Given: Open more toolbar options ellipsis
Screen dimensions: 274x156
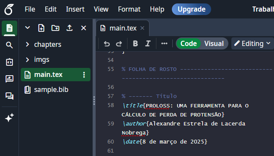Looking at the screenshot, I should point(164,43).
